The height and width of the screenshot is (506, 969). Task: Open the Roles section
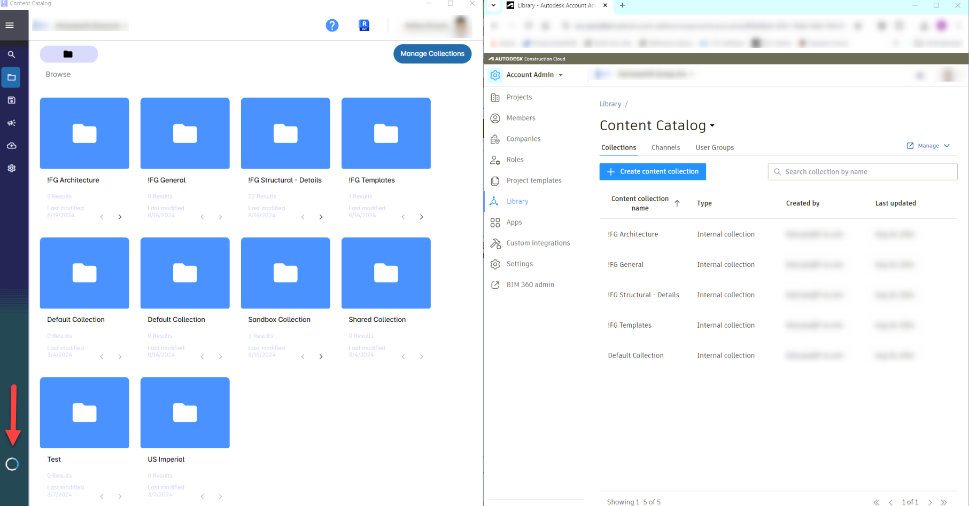[x=515, y=159]
